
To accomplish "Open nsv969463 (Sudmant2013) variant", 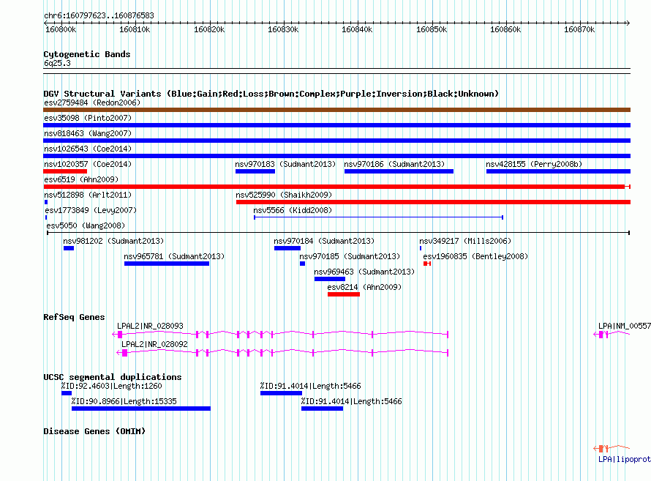I will coord(330,279).
